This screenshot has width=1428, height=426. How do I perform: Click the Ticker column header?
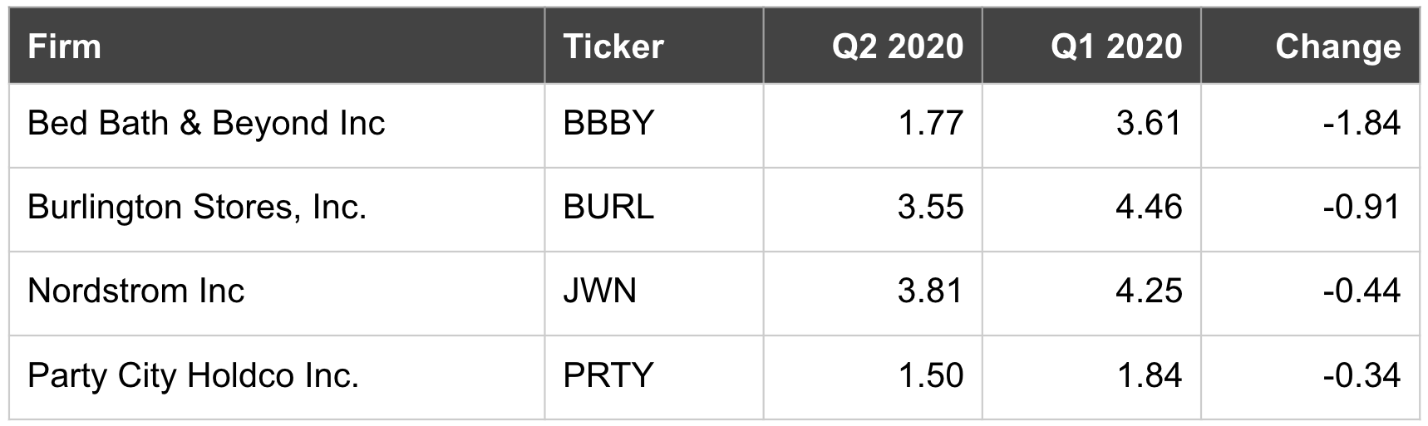click(x=613, y=47)
